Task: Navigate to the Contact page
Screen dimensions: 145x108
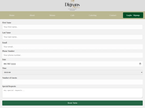Action: 113,15
